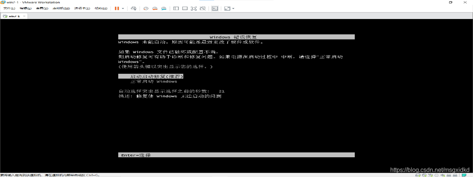The image size is (473, 177).
Task: Open the 帮助(H) menu
Action: [x=101, y=8]
